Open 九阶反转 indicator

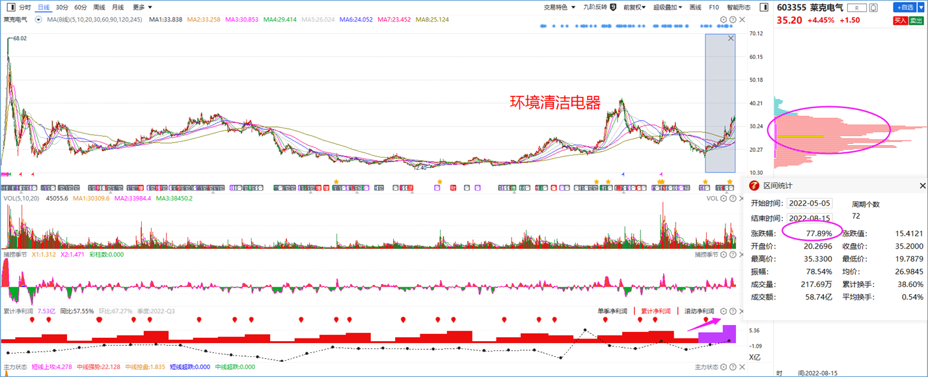[x=595, y=7]
